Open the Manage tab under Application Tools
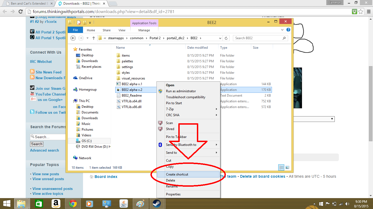 (144, 30)
